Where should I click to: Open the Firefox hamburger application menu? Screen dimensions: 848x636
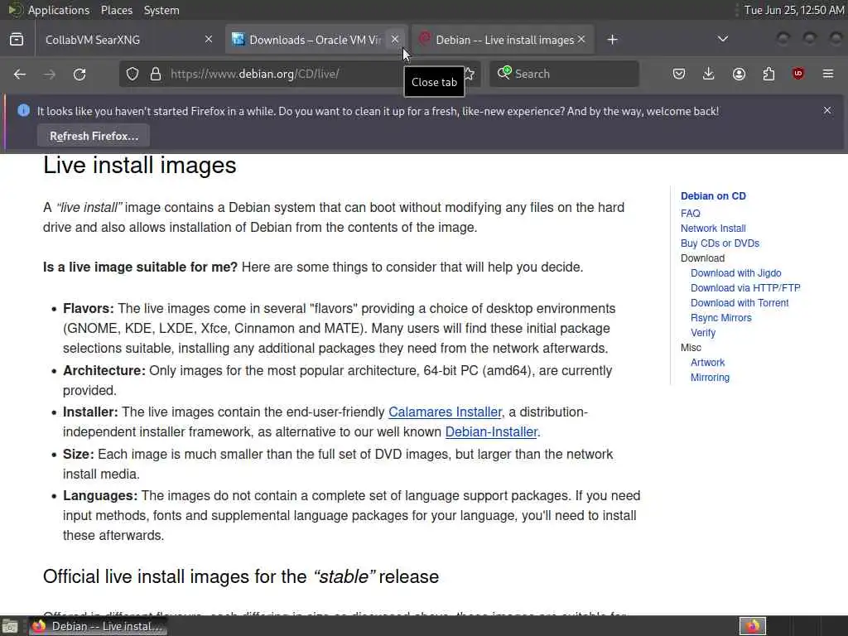[x=828, y=74]
